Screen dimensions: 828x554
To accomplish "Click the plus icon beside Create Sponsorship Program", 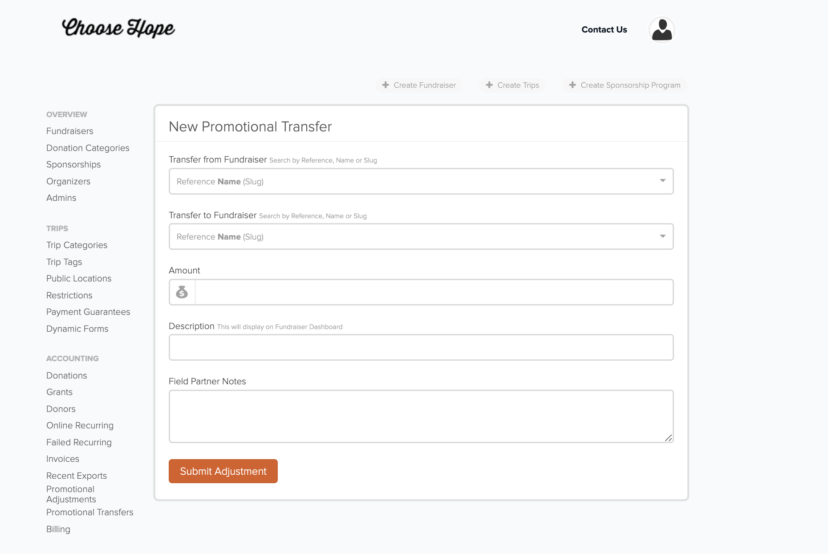I will point(572,85).
